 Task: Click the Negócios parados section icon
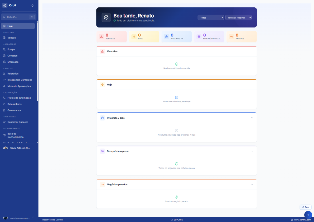[102, 184]
